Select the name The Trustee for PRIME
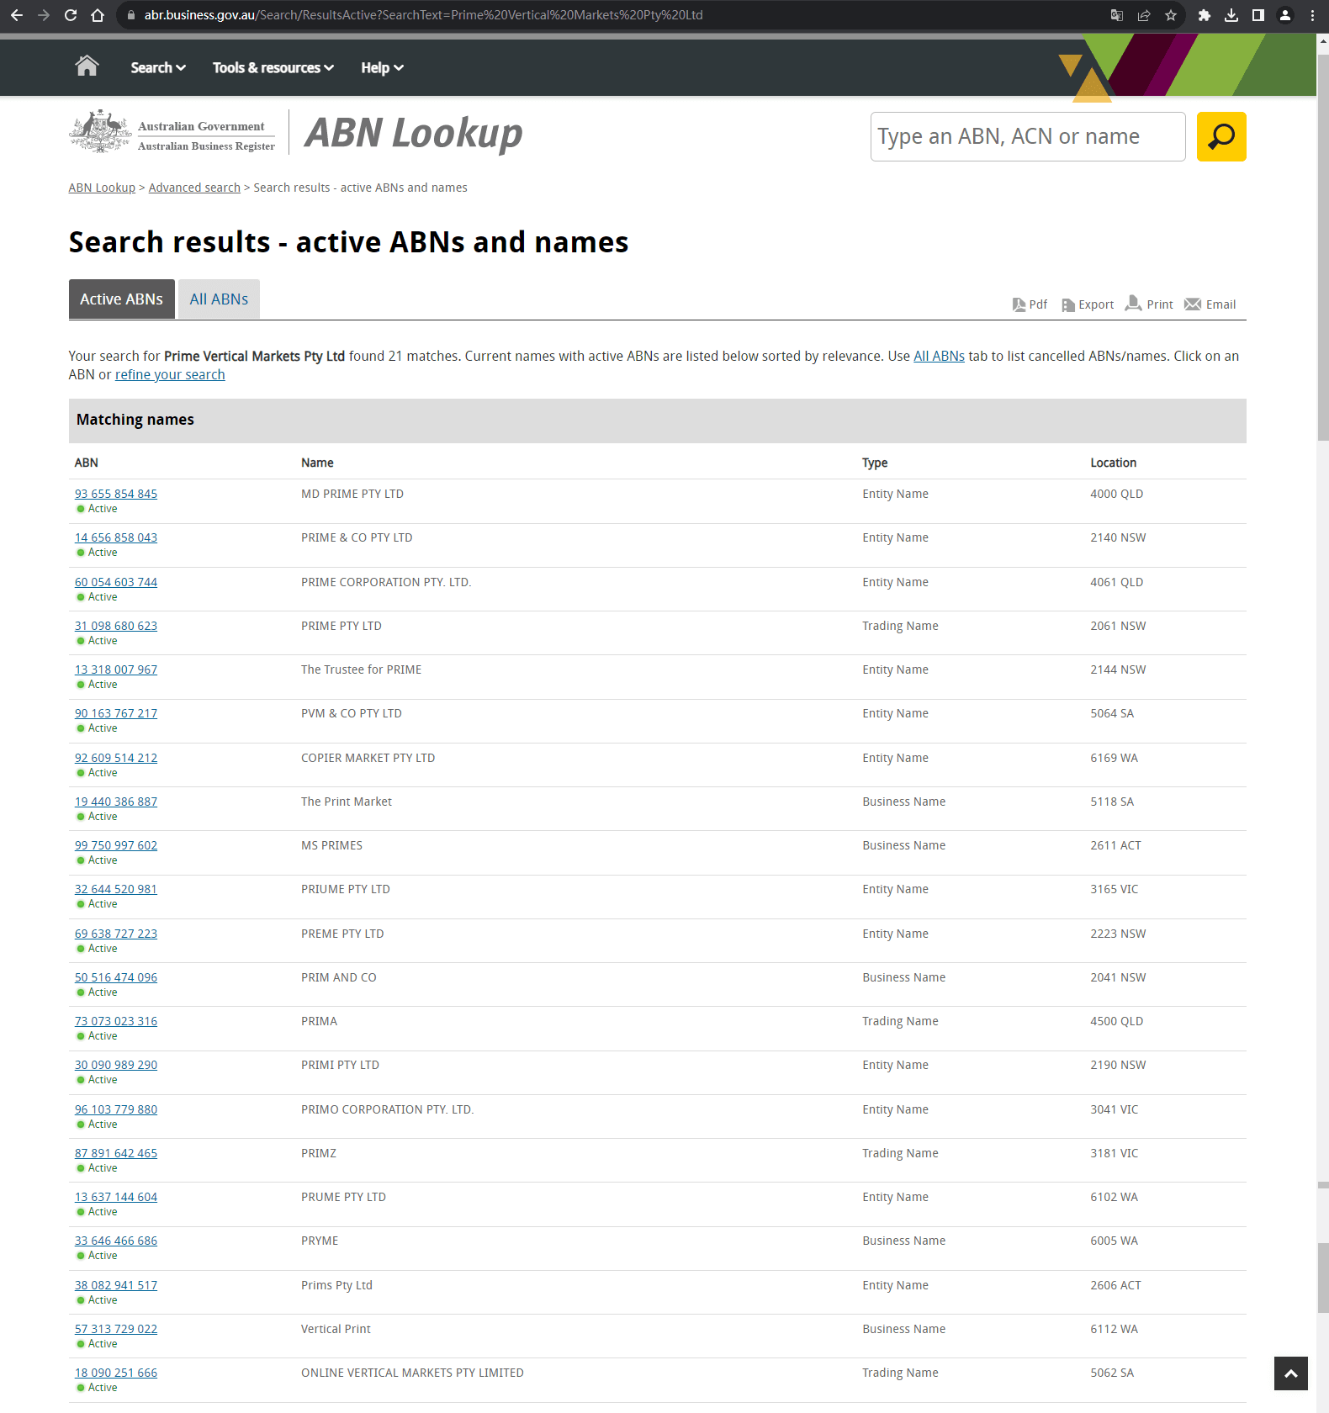Viewport: 1329px width, 1413px height. [362, 669]
